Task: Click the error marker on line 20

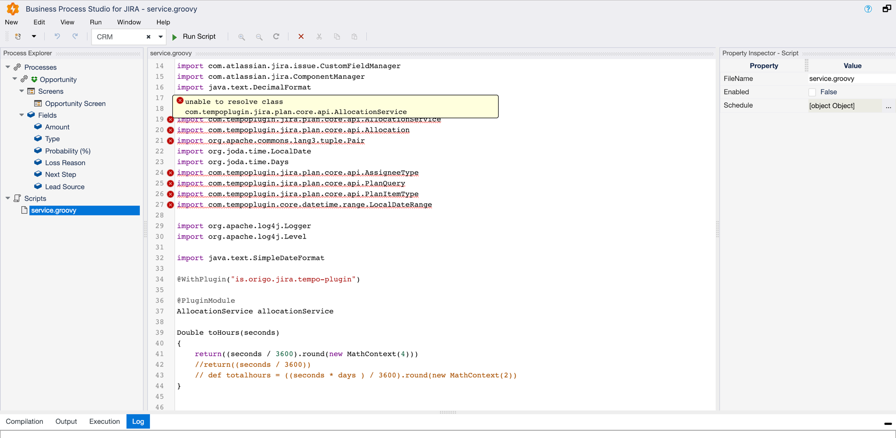Action: 170,130
